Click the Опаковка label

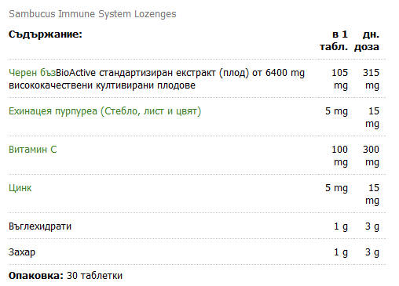[36, 276]
